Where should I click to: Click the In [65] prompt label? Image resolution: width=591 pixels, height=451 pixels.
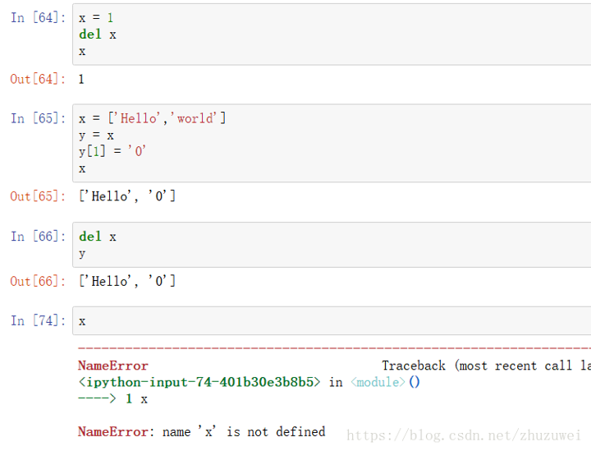(37, 118)
